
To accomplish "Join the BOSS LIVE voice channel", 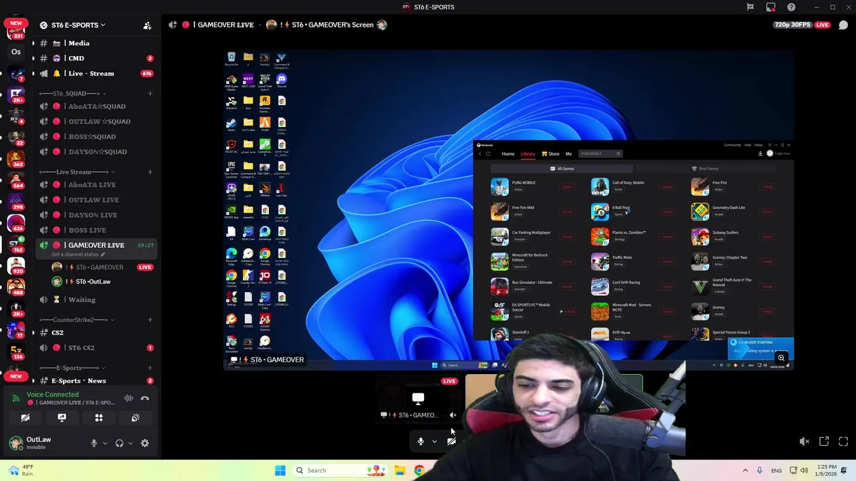I will [96, 230].
